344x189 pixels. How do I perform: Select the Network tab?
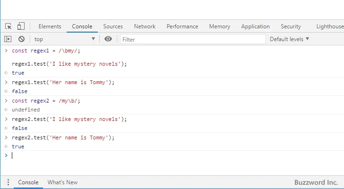(x=145, y=26)
